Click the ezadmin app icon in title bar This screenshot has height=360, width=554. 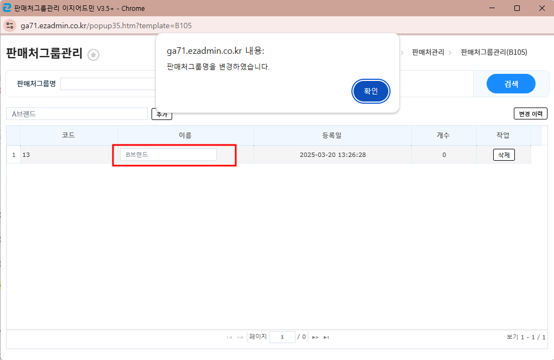click(7, 8)
